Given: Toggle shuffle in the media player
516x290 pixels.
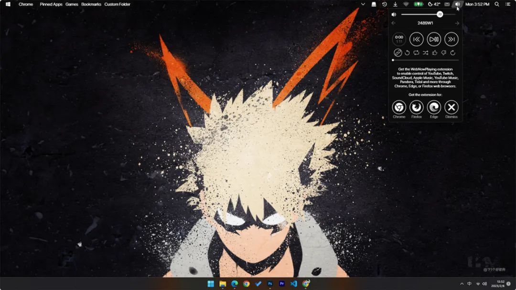Looking at the screenshot, I should click(426, 53).
